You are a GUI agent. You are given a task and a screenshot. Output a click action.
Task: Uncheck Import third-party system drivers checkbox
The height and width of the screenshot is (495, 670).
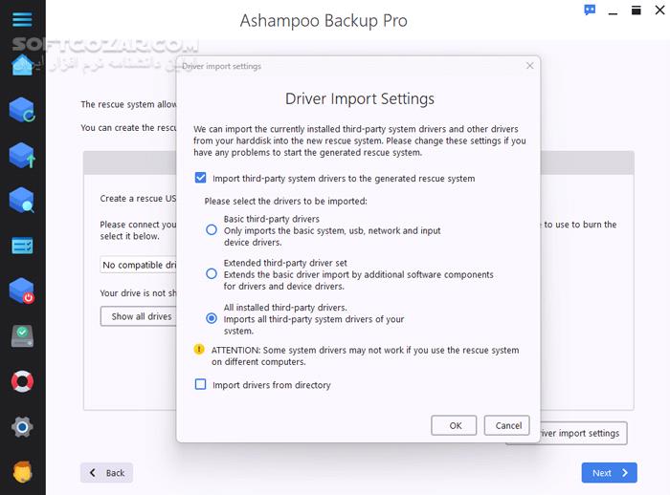pyautogui.click(x=200, y=178)
